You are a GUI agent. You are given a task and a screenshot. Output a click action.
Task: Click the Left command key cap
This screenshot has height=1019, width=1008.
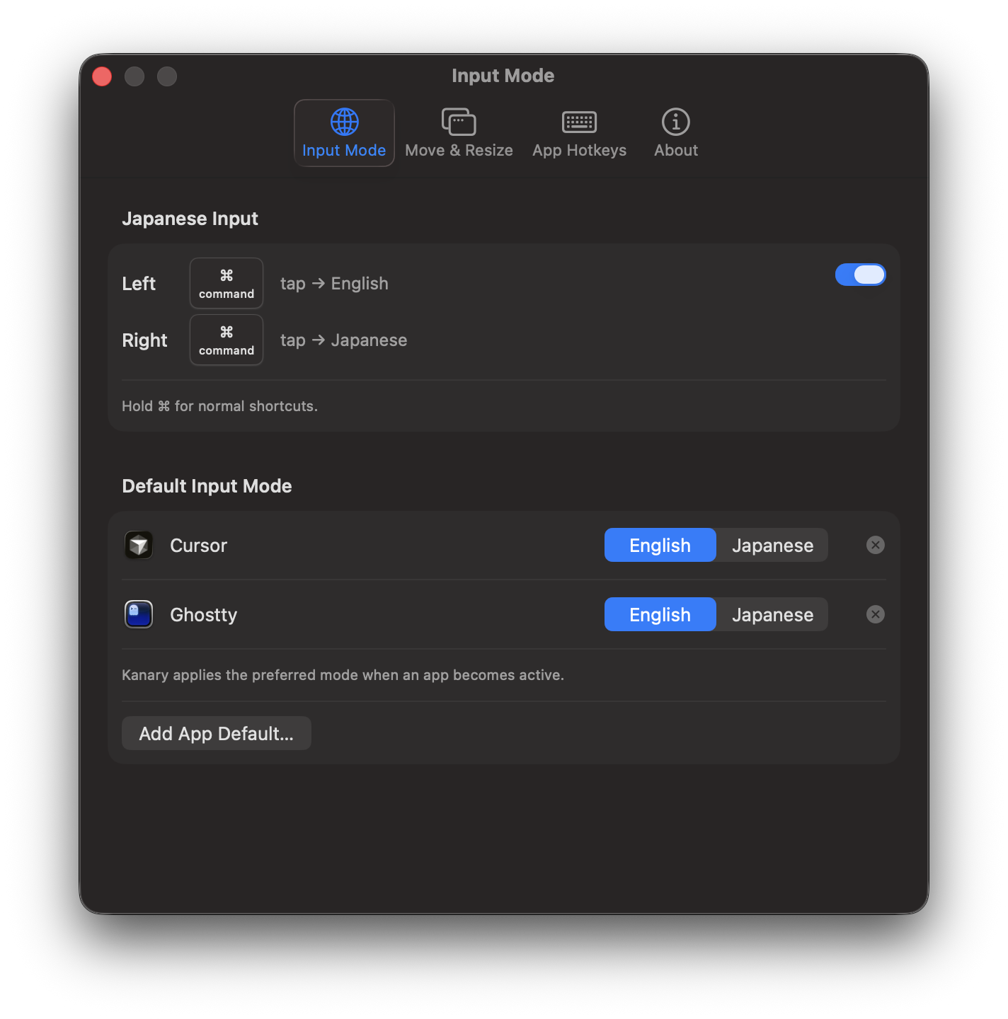point(227,283)
